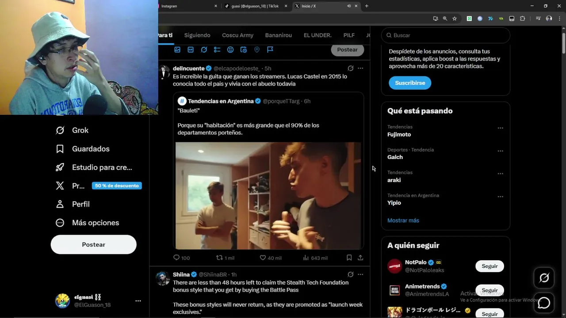
Task: Open the Tendencias en Argentina quoted account
Action: tap(221, 101)
